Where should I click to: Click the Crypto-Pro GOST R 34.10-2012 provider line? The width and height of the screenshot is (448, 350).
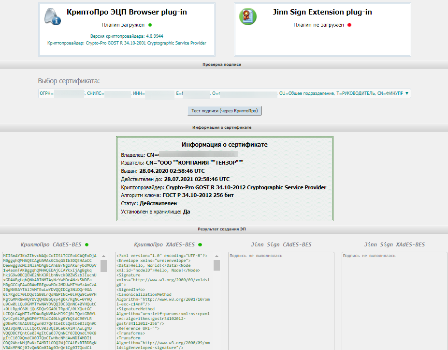[x=223, y=187]
